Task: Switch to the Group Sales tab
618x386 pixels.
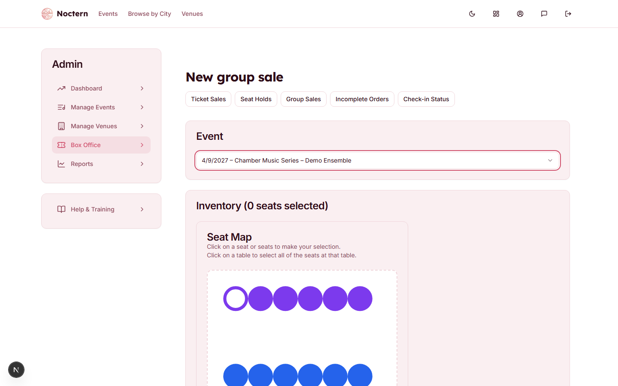Action: 303,99
